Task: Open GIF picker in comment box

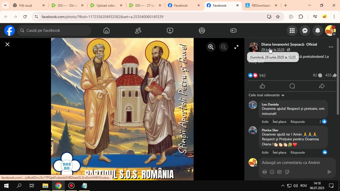Action: coord(279,172)
